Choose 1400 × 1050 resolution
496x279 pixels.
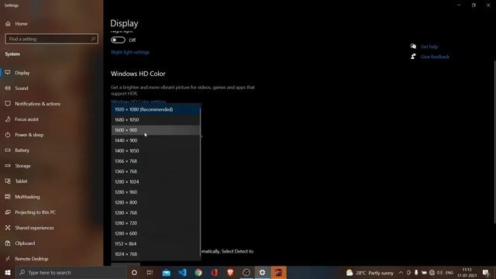click(x=156, y=151)
